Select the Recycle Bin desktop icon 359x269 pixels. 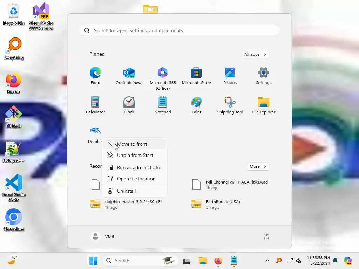pos(14,14)
